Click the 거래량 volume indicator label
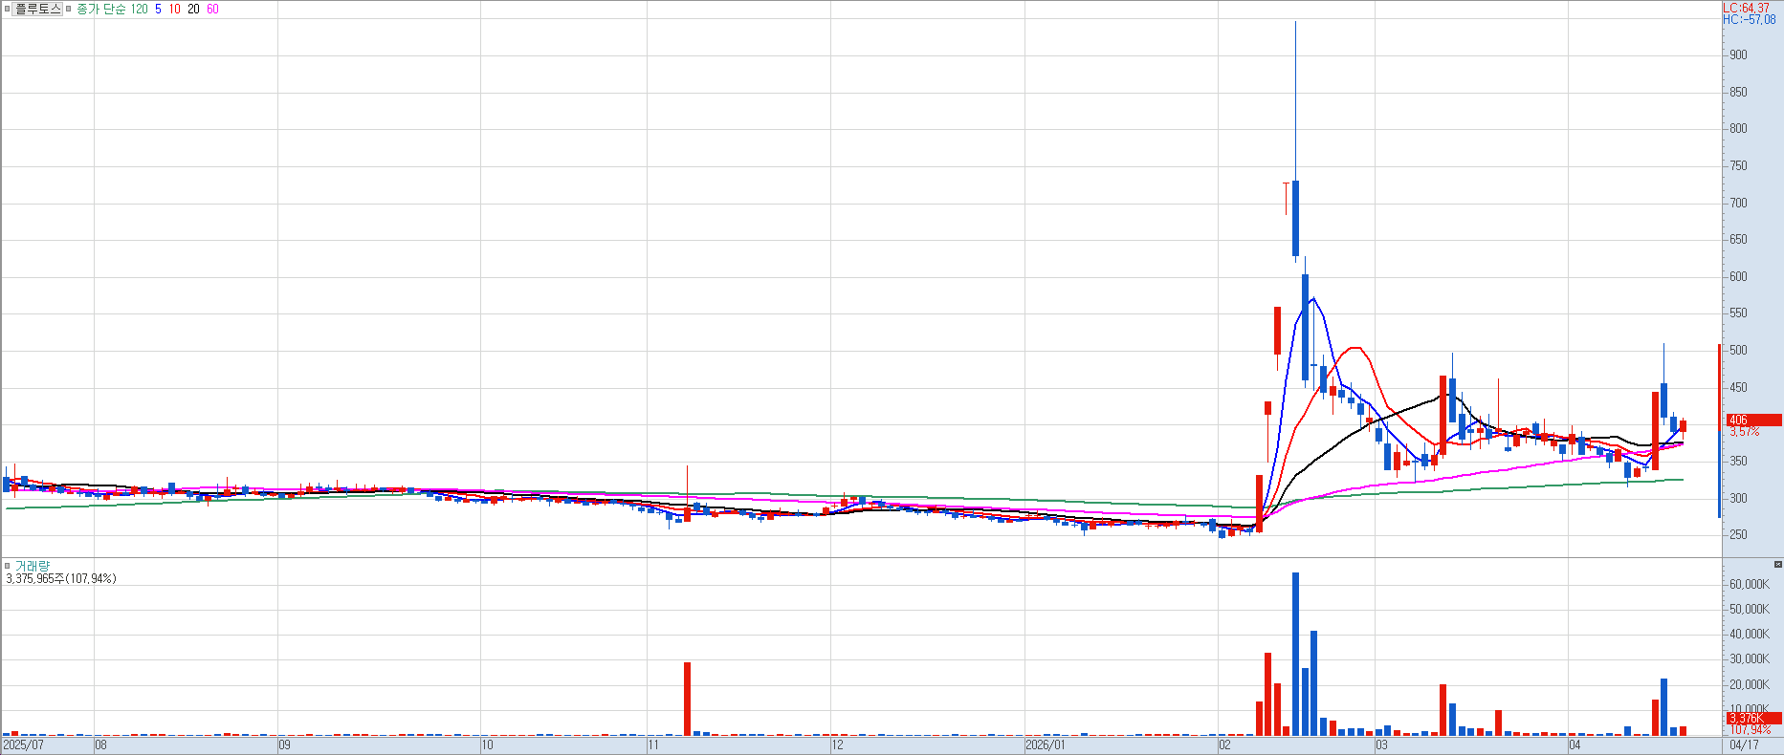This screenshot has height=755, width=1784. pyautogui.click(x=33, y=567)
